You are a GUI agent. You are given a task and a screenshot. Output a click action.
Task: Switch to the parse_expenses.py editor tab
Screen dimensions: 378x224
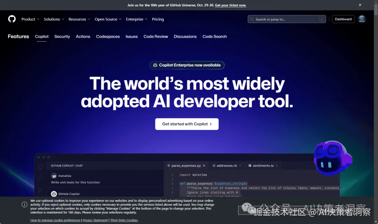[x=186, y=166]
